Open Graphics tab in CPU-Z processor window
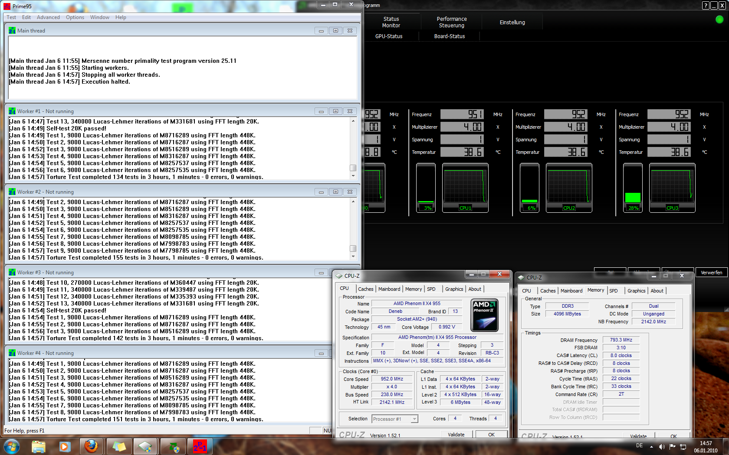Screen dimensions: 729x455 tap(454, 289)
